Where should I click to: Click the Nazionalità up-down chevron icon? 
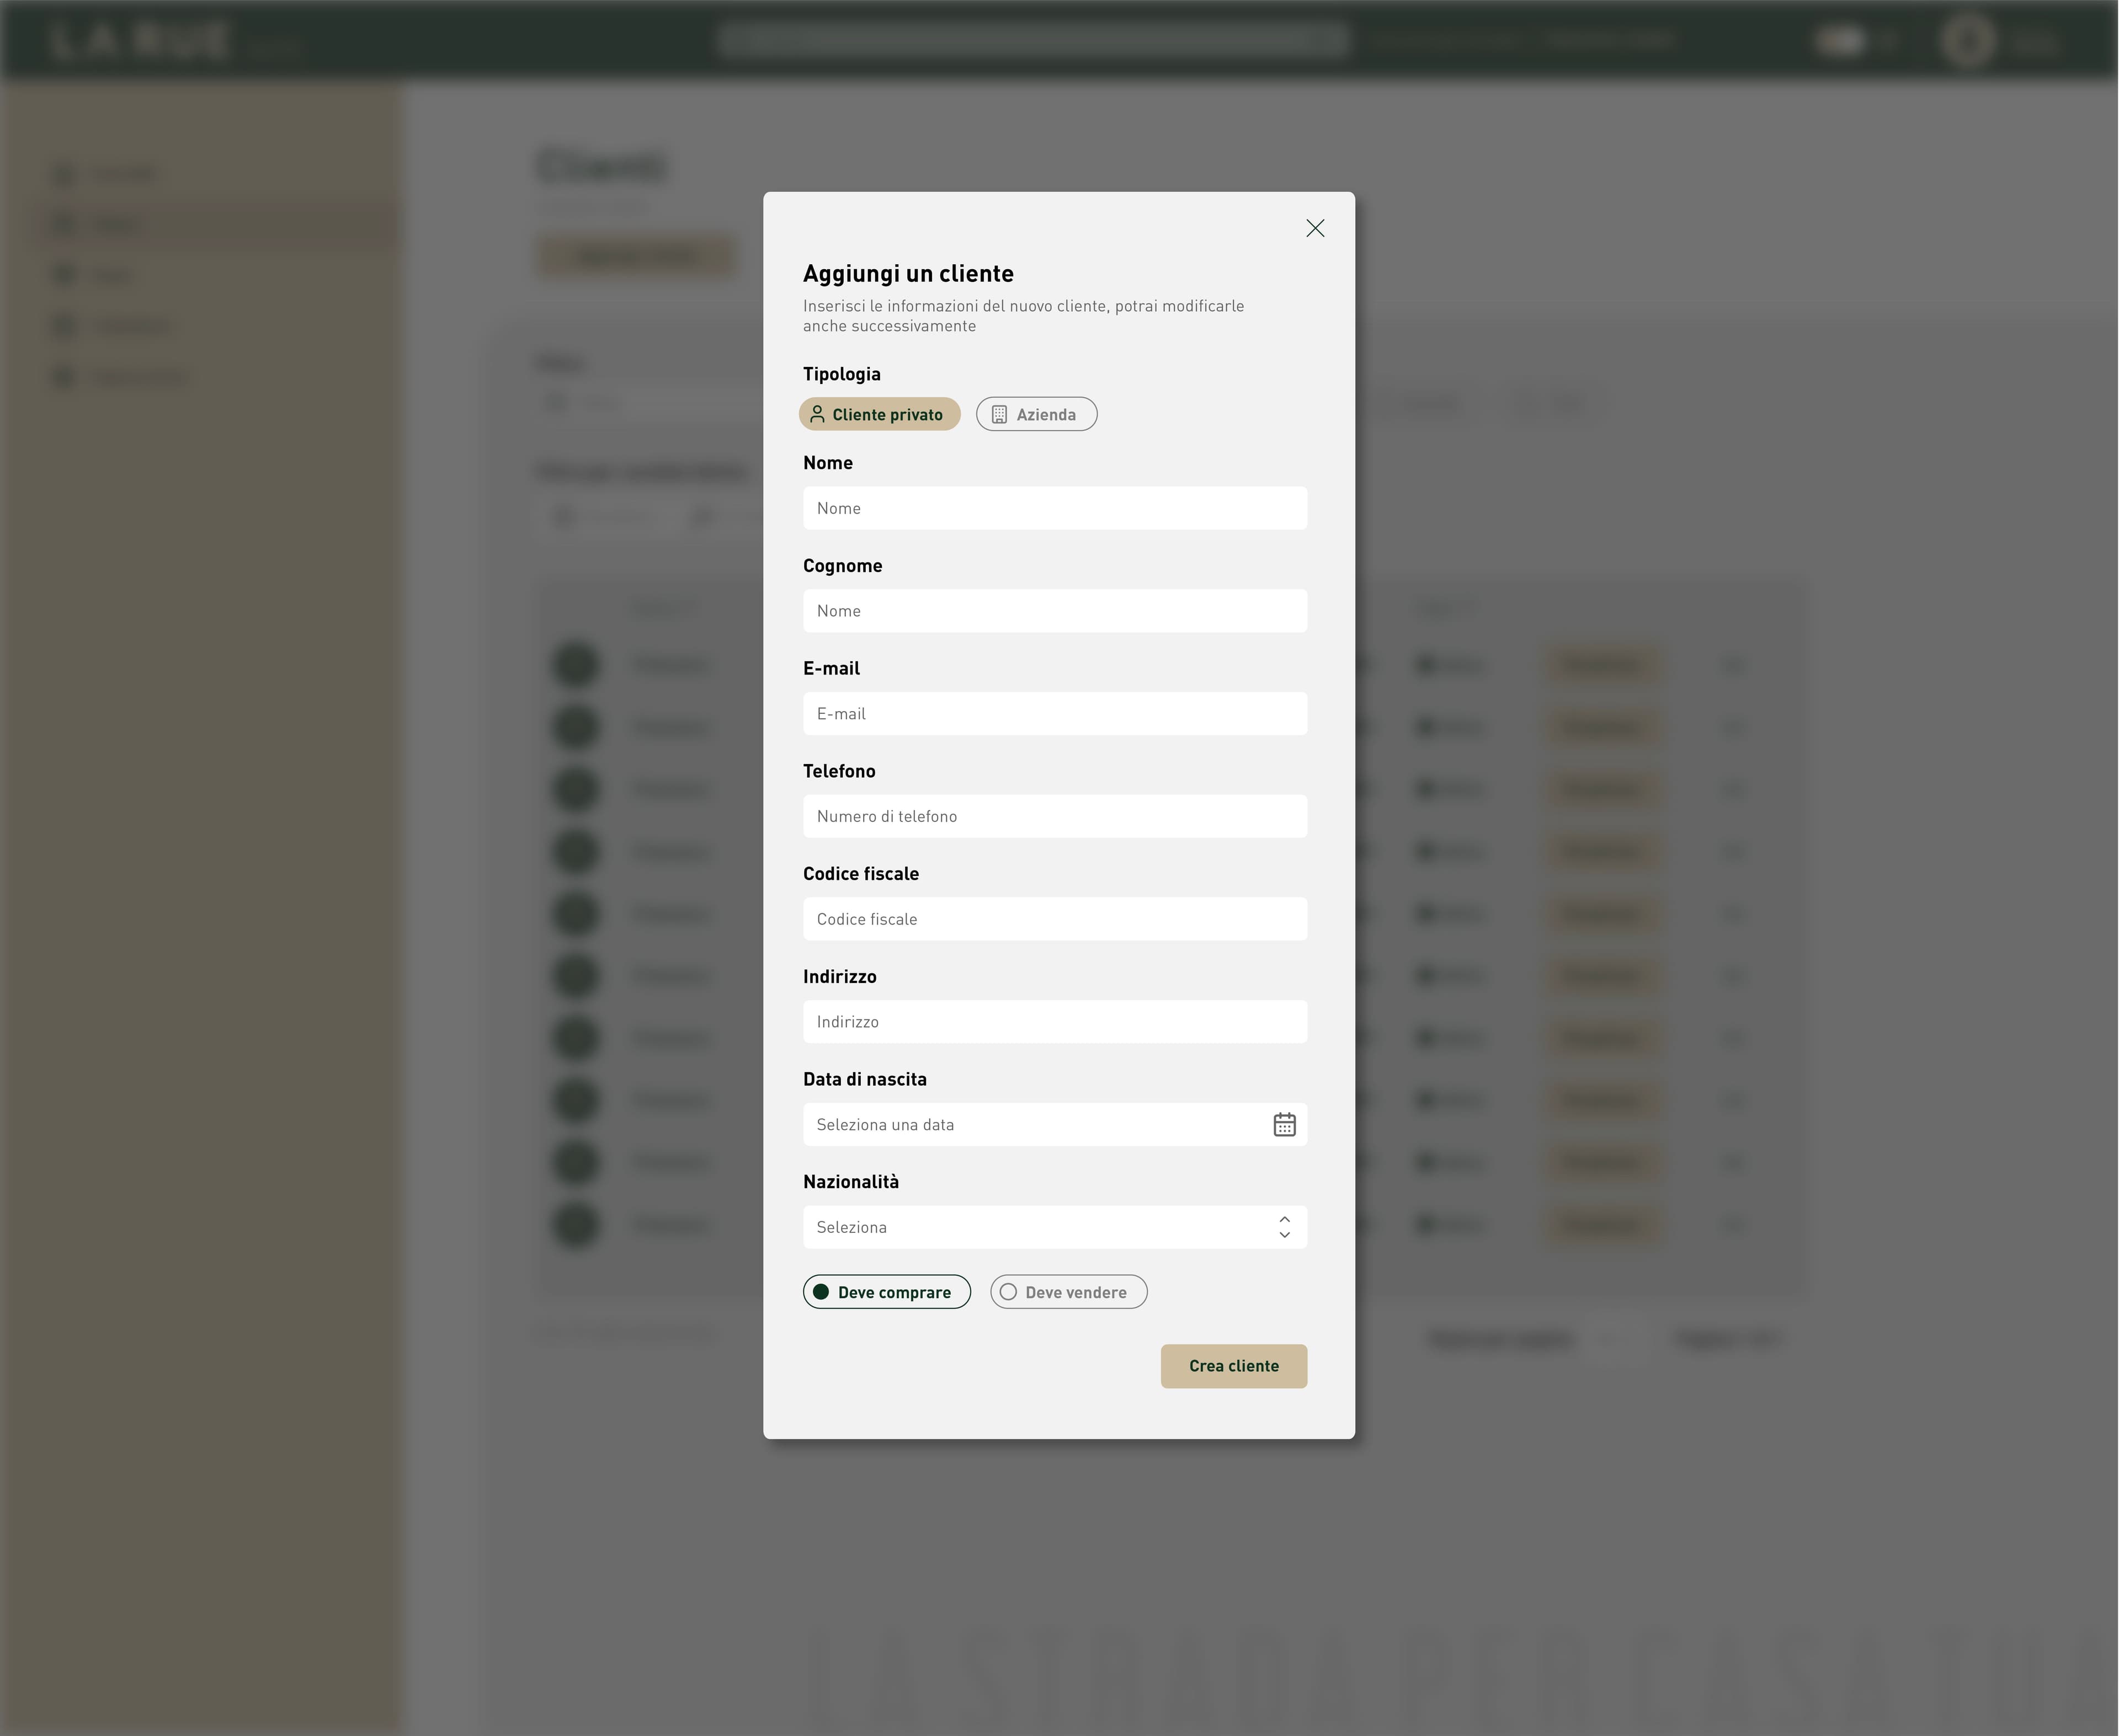point(1284,1227)
